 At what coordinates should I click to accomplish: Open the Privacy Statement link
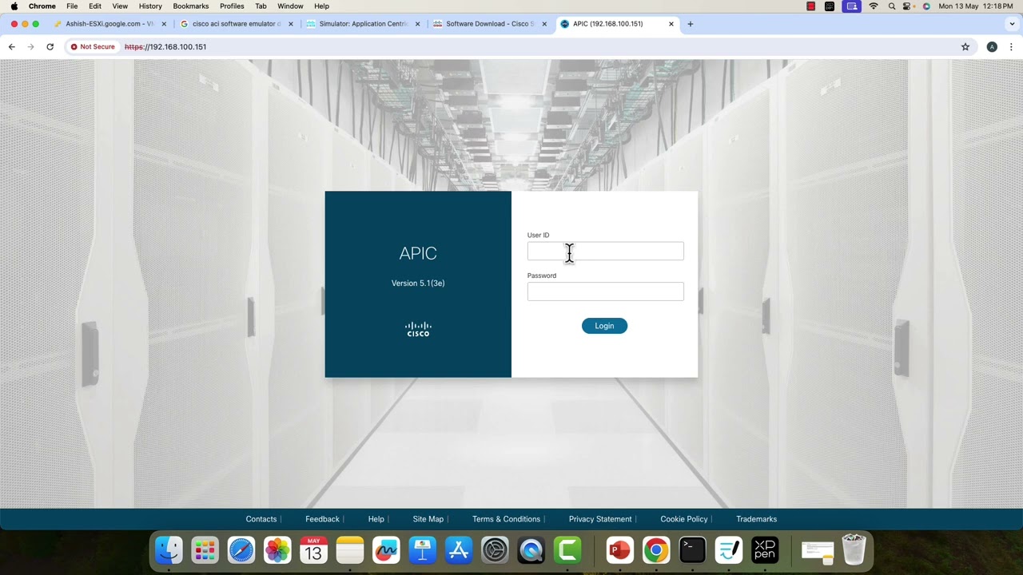pyautogui.click(x=600, y=519)
